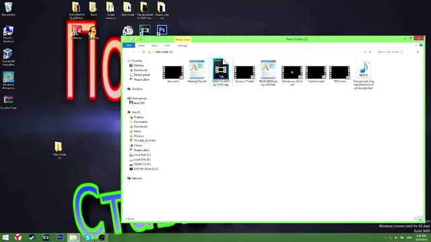
Task: Click the search magnifier icon
Action: click(418, 52)
